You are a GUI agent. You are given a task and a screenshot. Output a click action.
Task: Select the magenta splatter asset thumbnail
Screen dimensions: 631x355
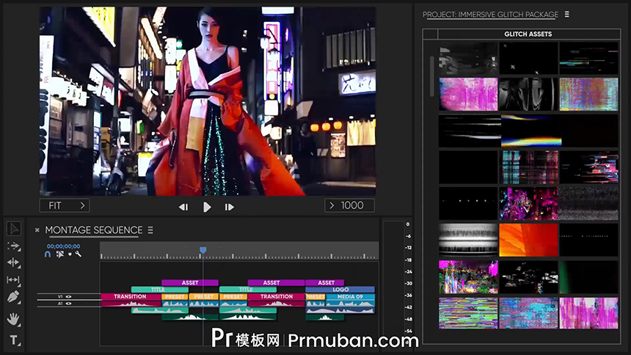click(528, 204)
